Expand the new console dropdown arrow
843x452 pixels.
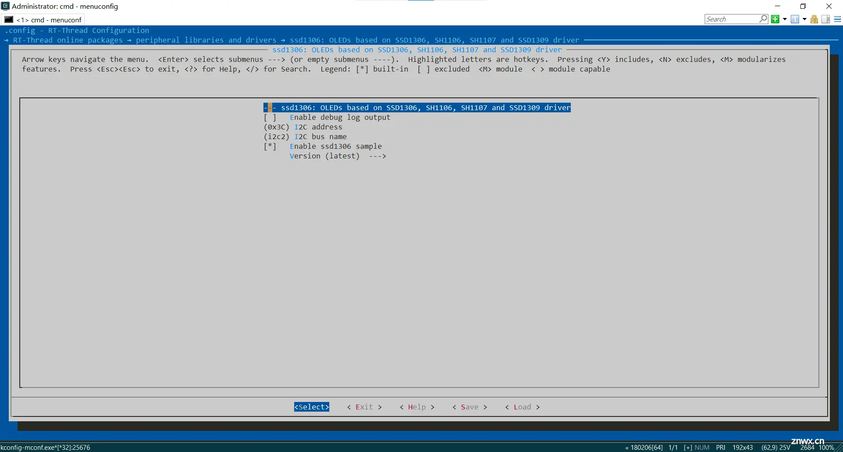(x=785, y=19)
